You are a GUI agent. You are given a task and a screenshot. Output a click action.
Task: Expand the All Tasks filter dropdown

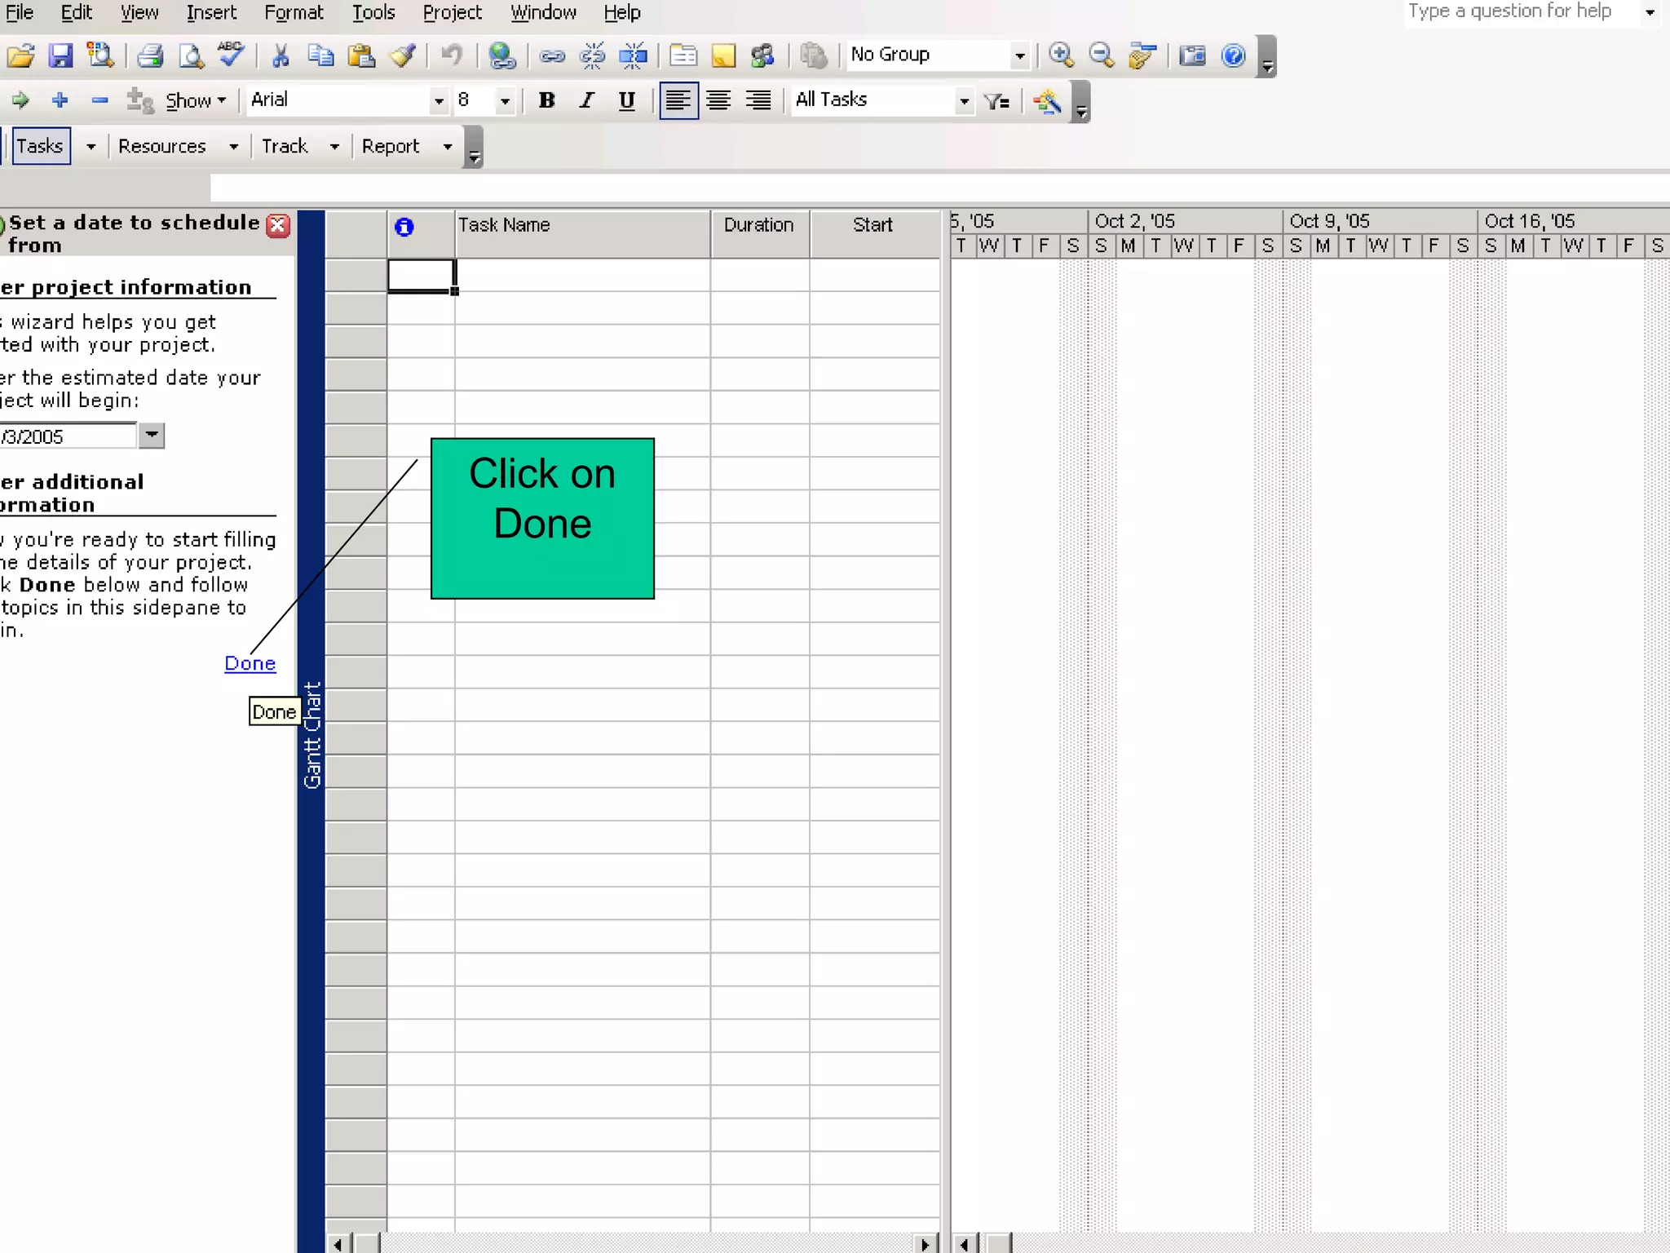(964, 101)
